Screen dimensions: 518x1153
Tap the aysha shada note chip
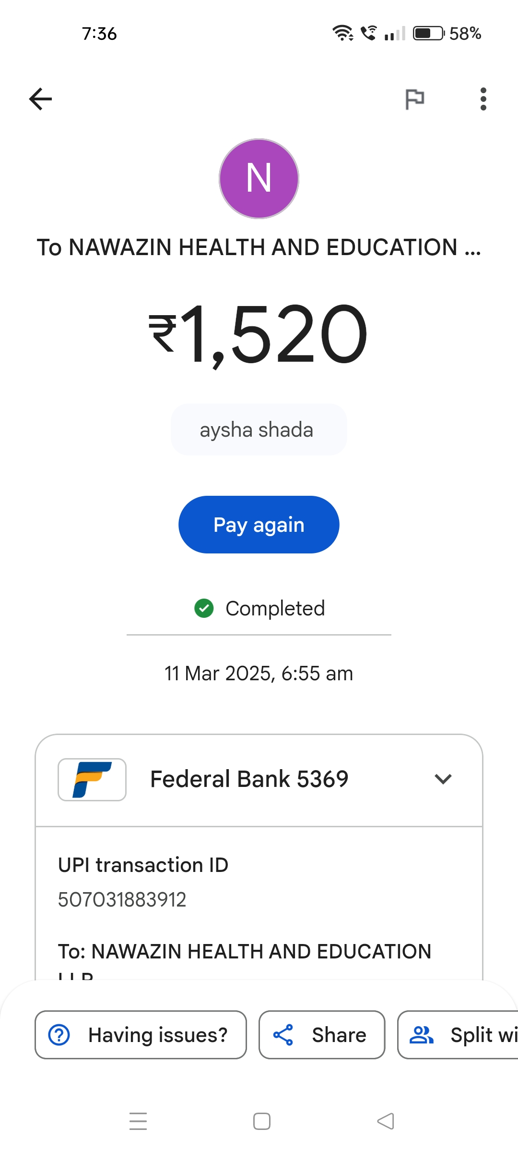(259, 429)
